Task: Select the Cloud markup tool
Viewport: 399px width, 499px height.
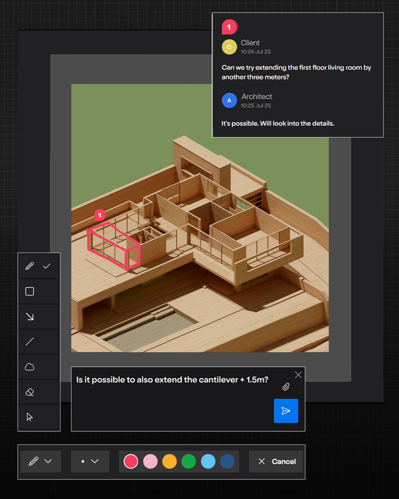Action: [30, 367]
